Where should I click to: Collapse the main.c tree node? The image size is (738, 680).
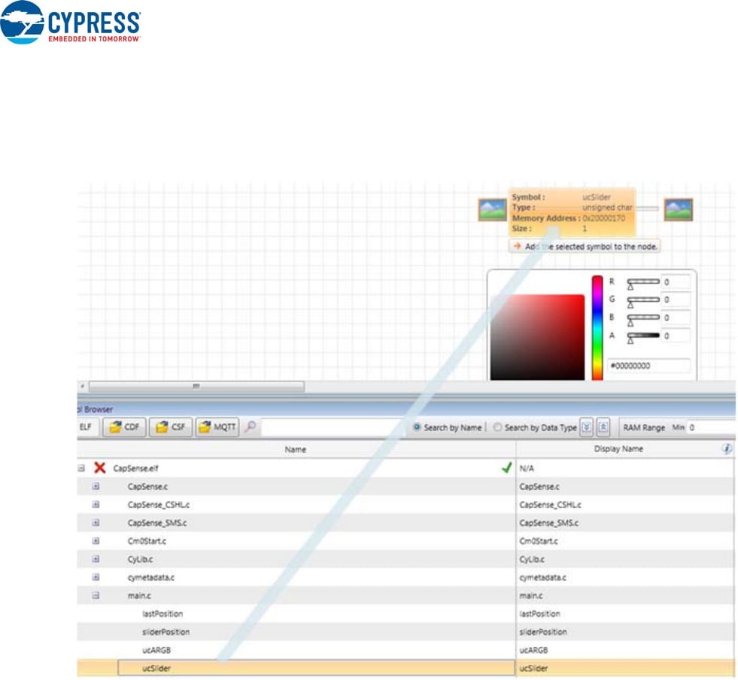coord(96,596)
